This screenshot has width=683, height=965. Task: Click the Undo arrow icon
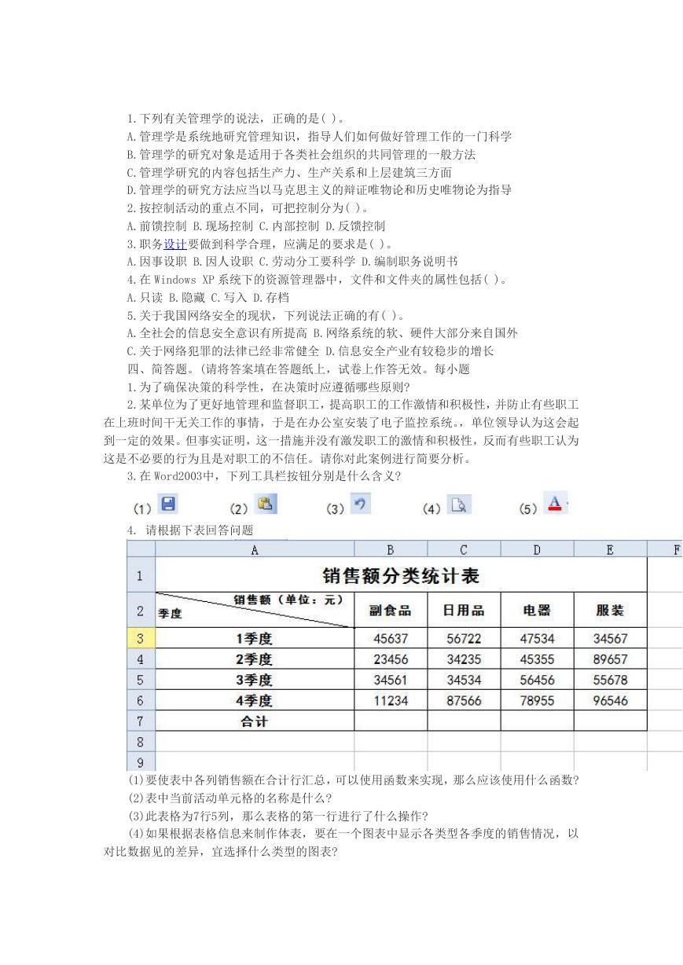pyautogui.click(x=360, y=504)
